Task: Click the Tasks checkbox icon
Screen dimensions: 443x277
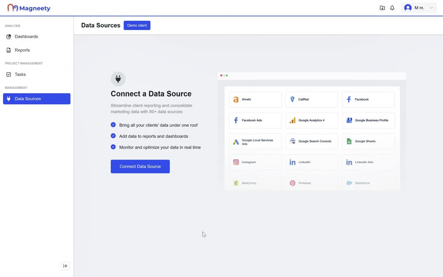Action: pos(8,74)
